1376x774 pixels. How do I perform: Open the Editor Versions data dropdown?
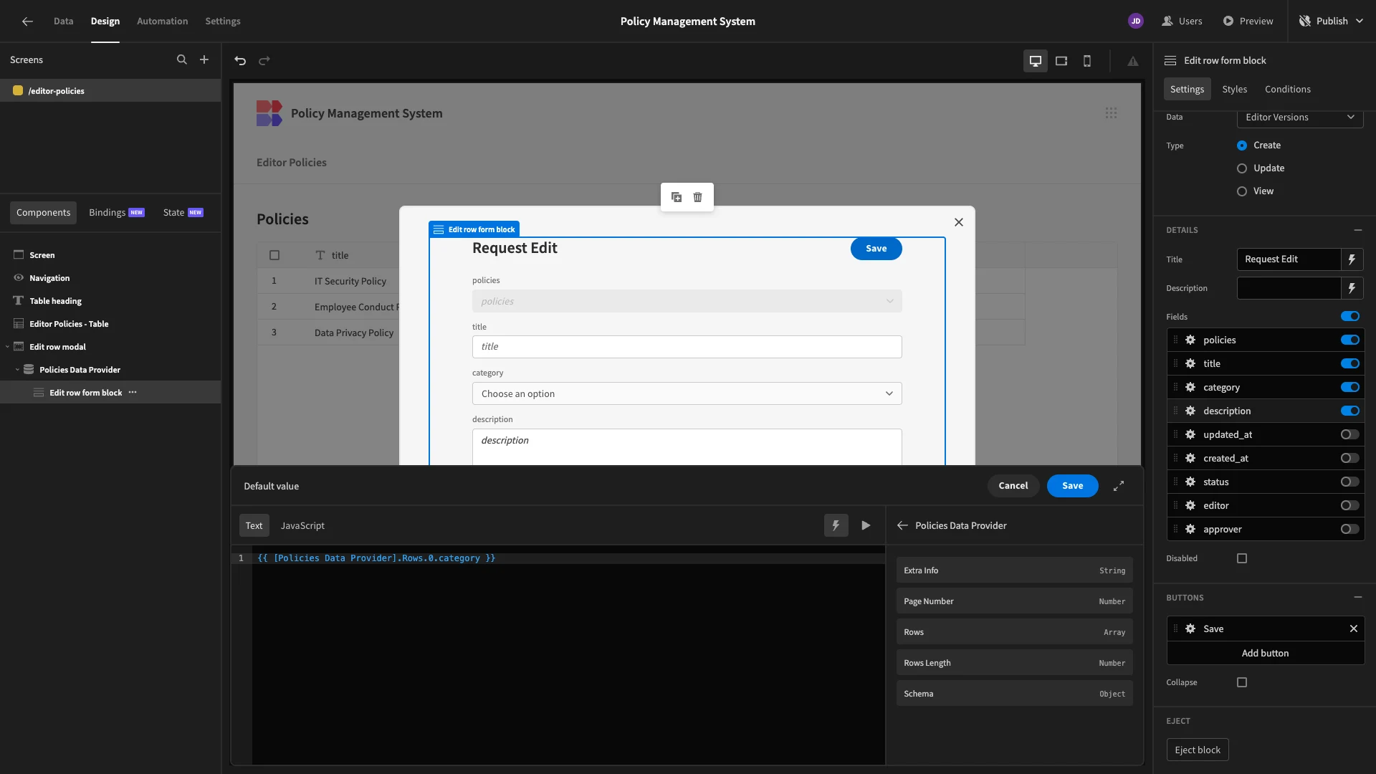click(1299, 118)
